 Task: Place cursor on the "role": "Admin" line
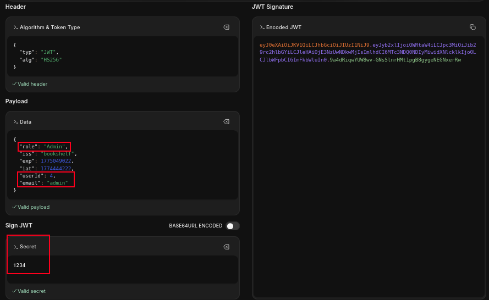[x=43, y=146]
